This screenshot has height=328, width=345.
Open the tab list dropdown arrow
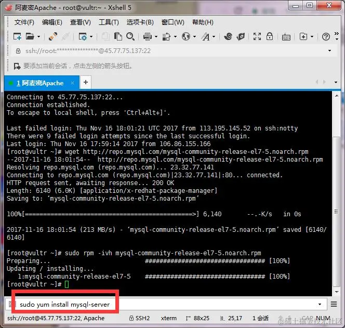tap(336, 82)
